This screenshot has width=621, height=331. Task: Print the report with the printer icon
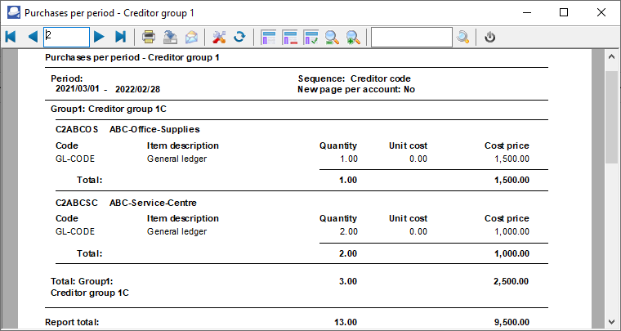149,38
